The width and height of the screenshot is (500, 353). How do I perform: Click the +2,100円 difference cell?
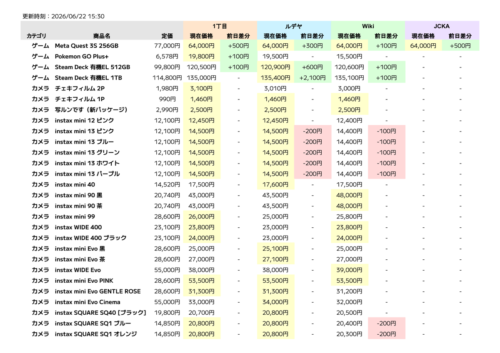pyautogui.click(x=312, y=78)
